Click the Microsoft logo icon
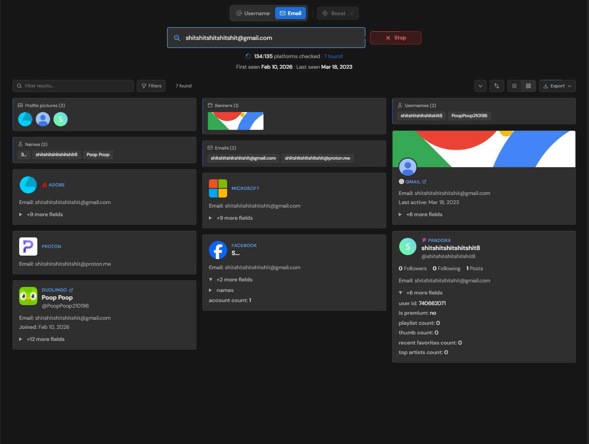This screenshot has height=444, width=589. [x=218, y=188]
